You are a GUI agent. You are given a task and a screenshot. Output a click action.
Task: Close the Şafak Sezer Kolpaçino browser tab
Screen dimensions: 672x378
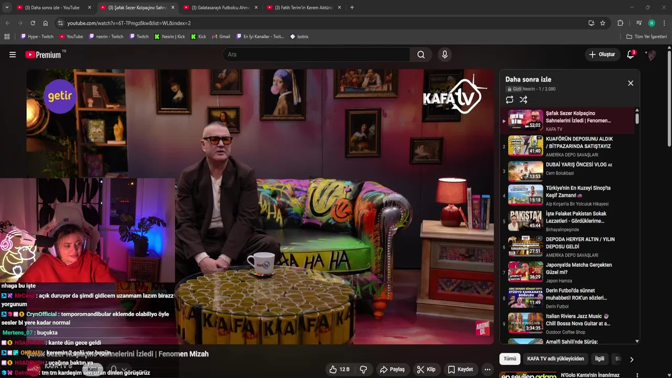173,7
